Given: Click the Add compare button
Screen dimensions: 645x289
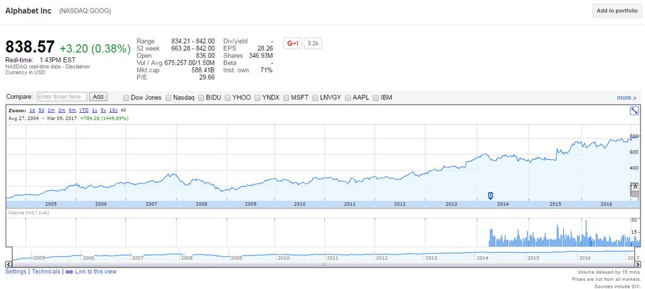Looking at the screenshot, I should [98, 97].
